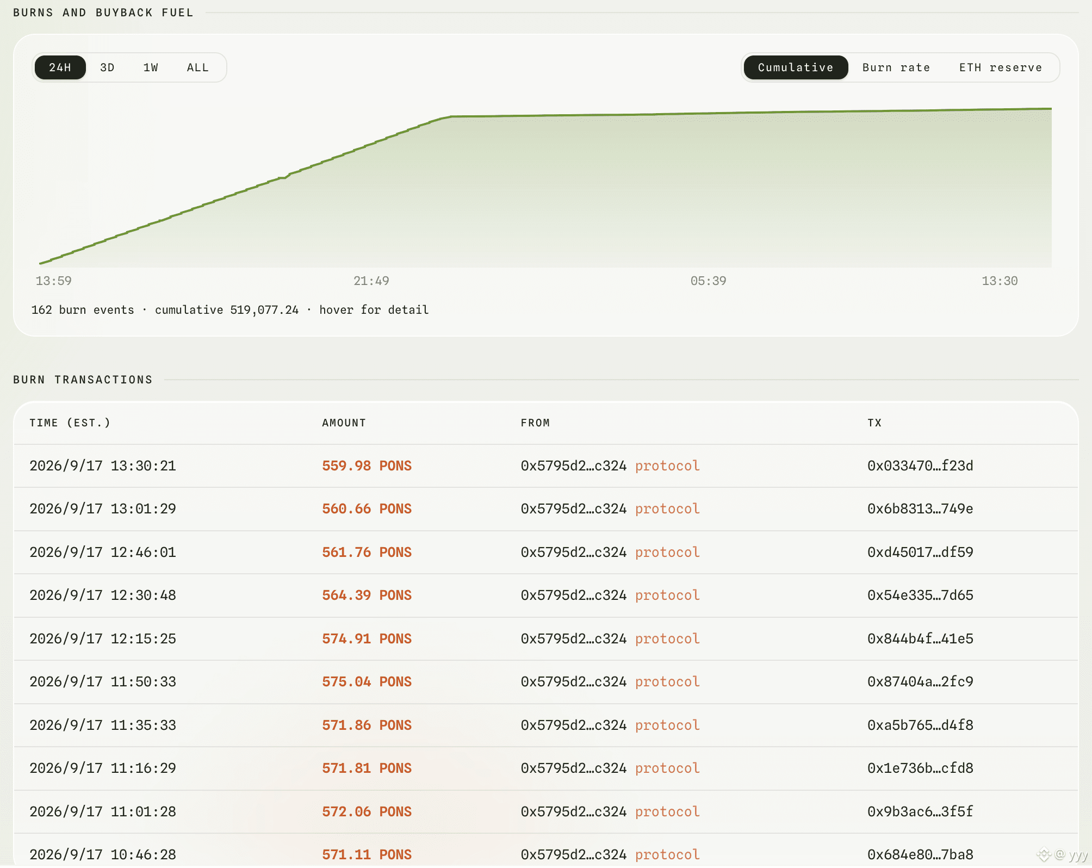
Task: Select the 24H time range
Action: tap(60, 67)
